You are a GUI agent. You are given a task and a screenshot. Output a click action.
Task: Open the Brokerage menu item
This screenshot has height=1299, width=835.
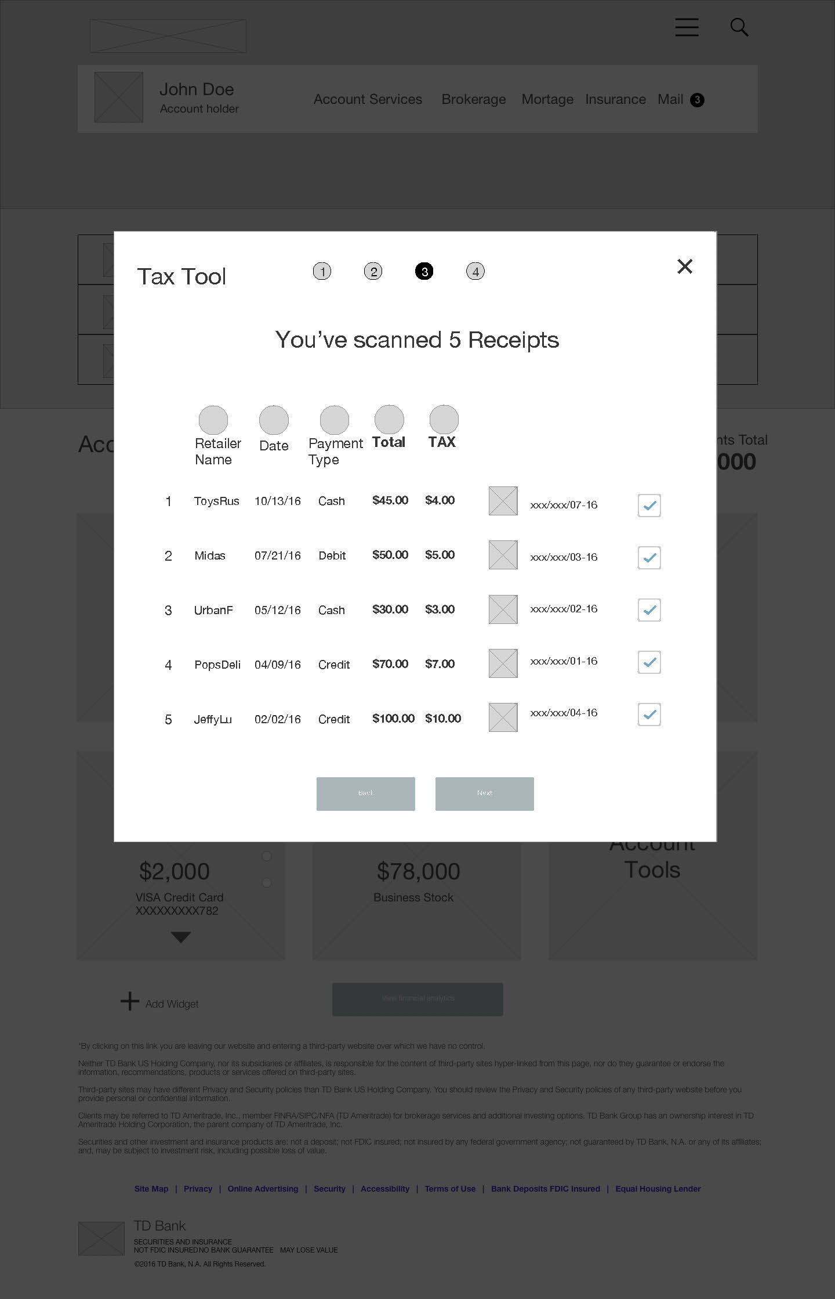(x=473, y=99)
